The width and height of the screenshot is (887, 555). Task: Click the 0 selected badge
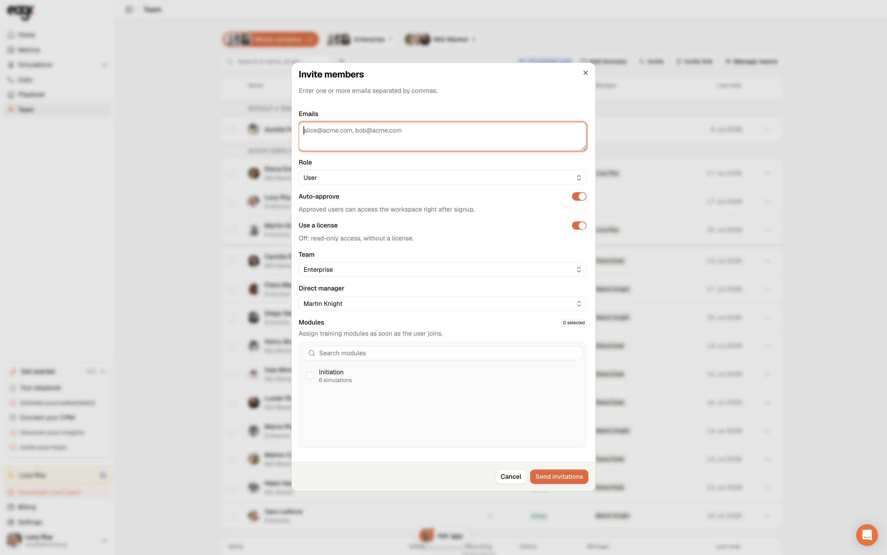tap(574, 323)
